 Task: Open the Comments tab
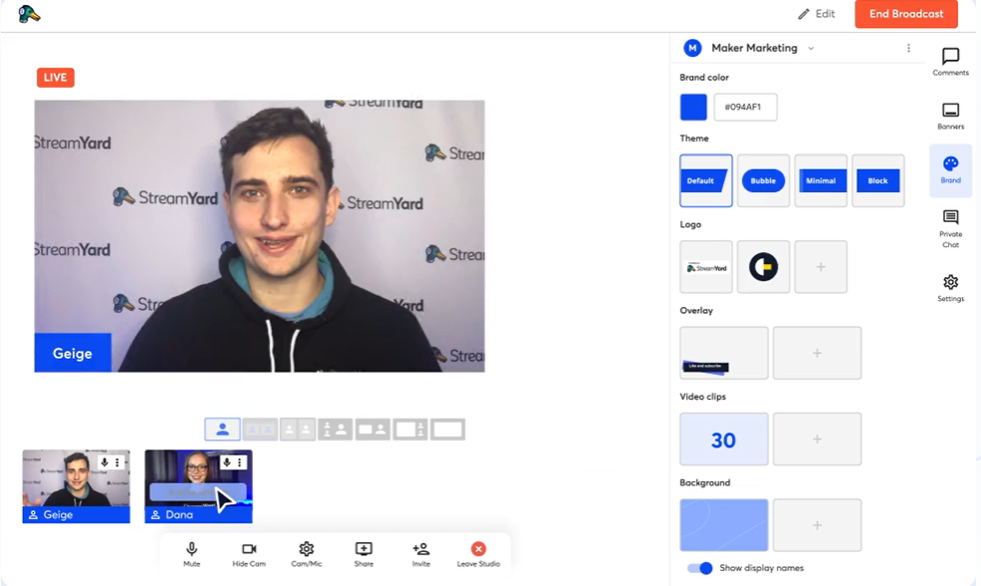pyautogui.click(x=950, y=62)
